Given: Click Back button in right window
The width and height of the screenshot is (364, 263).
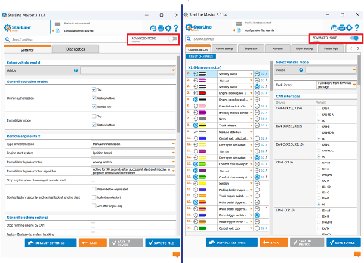Looking at the screenshot, I should (274, 242).
